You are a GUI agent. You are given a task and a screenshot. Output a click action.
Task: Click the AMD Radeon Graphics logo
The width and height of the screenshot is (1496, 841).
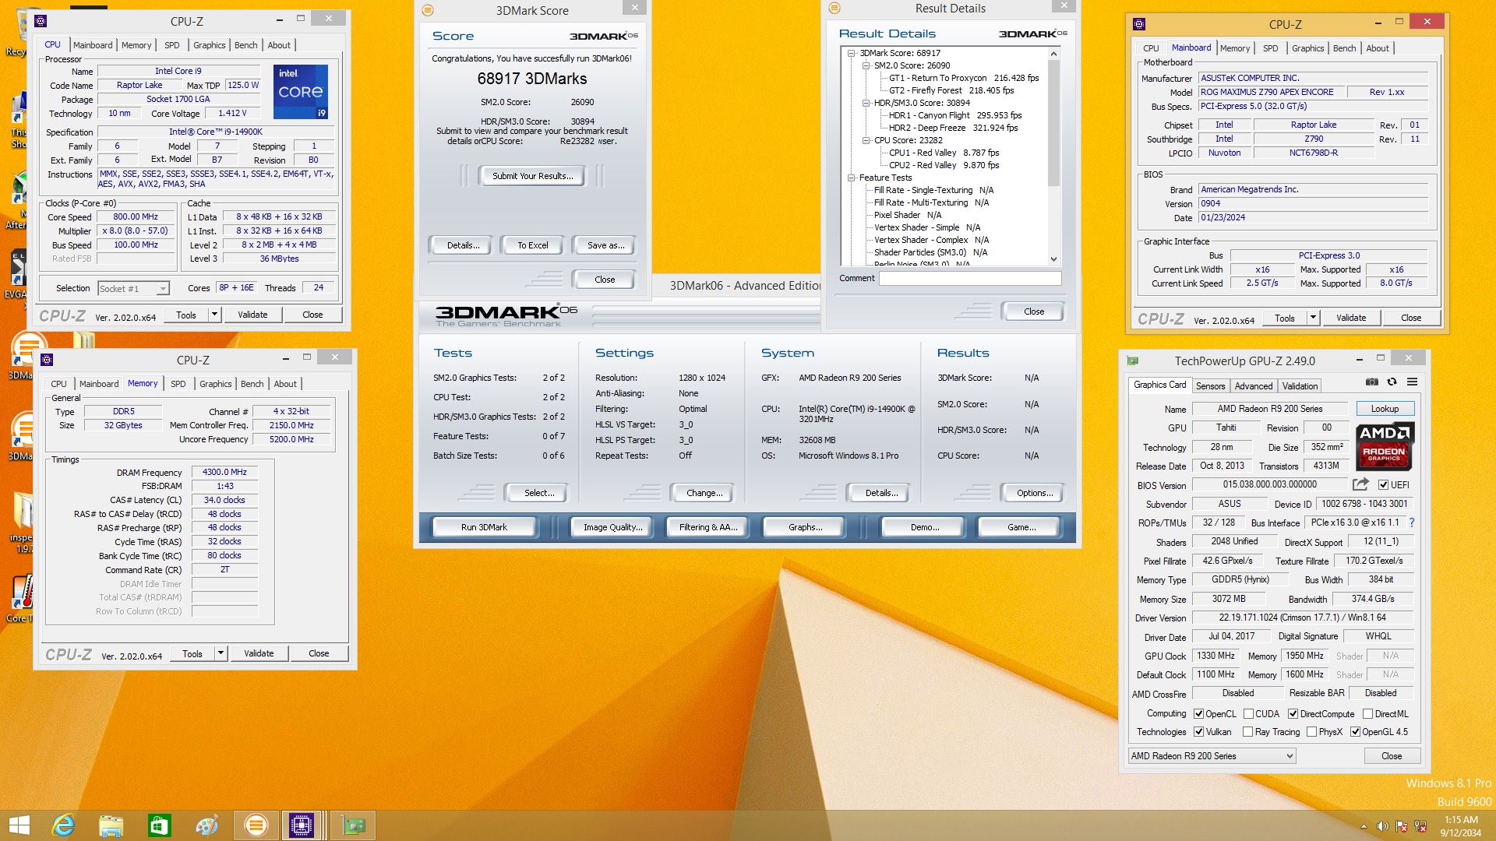(x=1385, y=447)
